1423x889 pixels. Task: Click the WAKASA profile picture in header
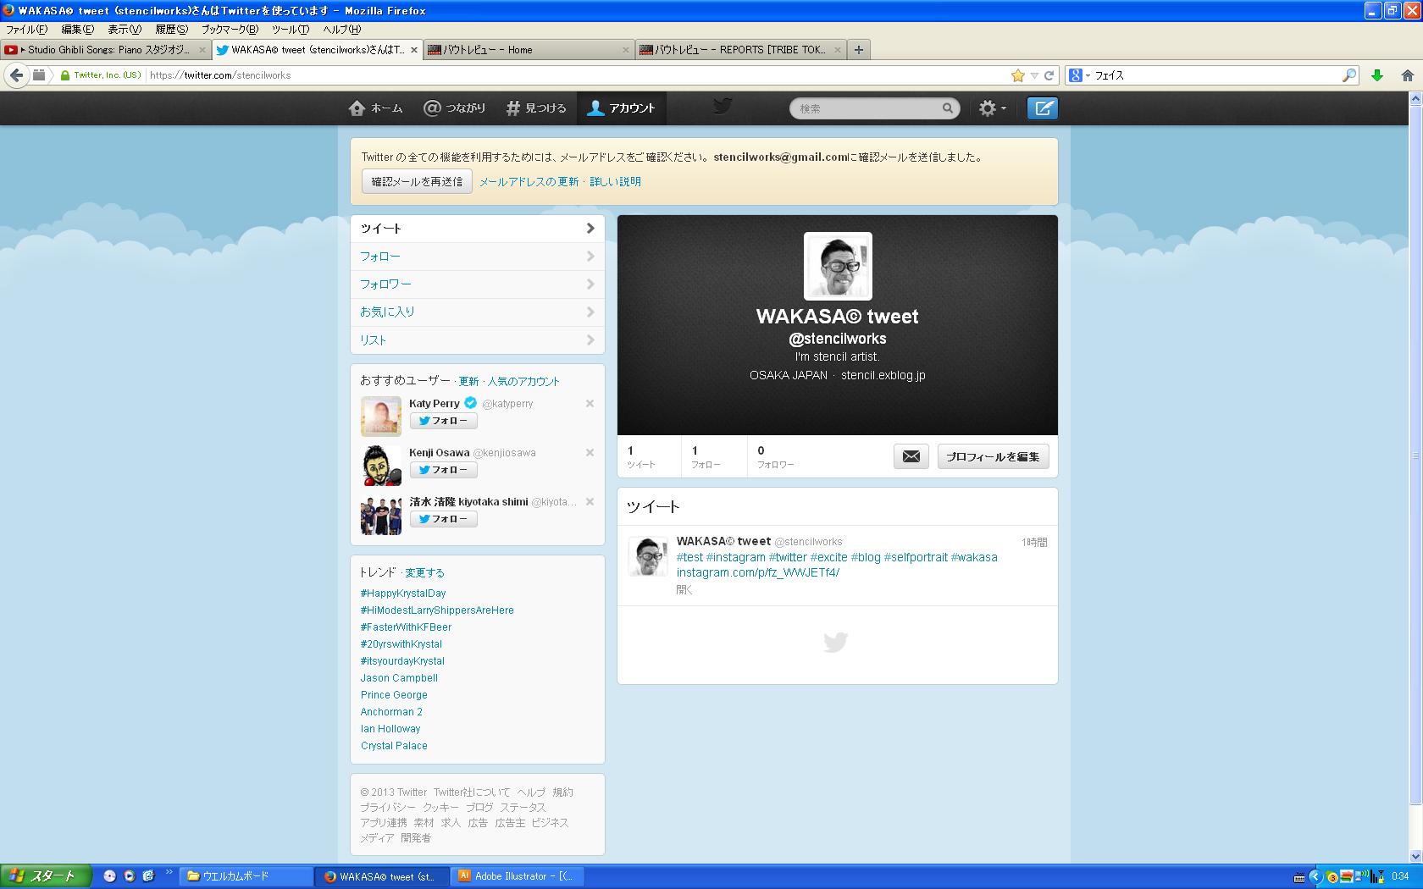click(x=838, y=266)
